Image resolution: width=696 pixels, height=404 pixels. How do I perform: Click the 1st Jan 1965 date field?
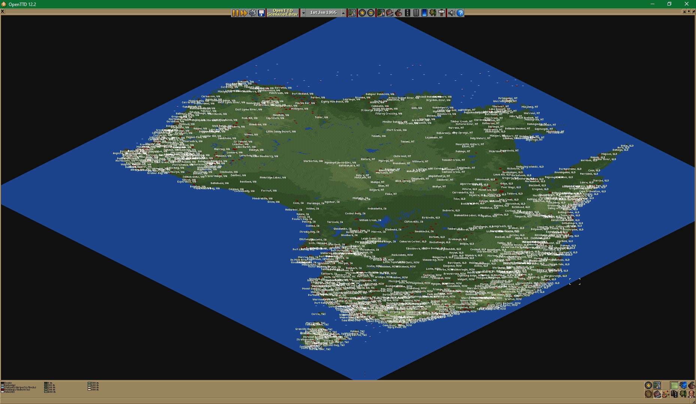pos(323,13)
